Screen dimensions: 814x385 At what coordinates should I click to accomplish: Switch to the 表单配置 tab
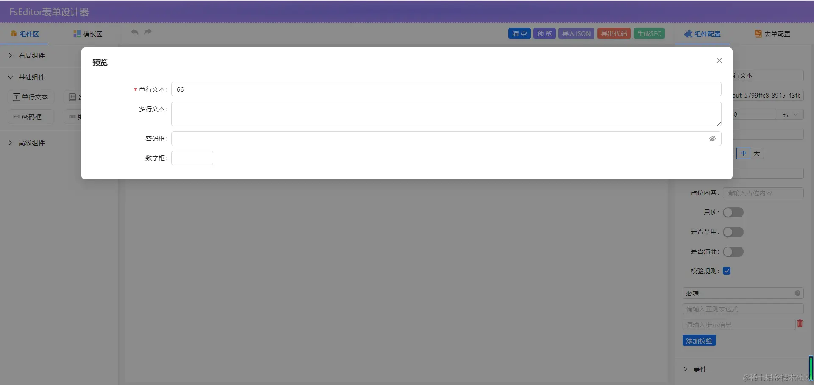772,34
